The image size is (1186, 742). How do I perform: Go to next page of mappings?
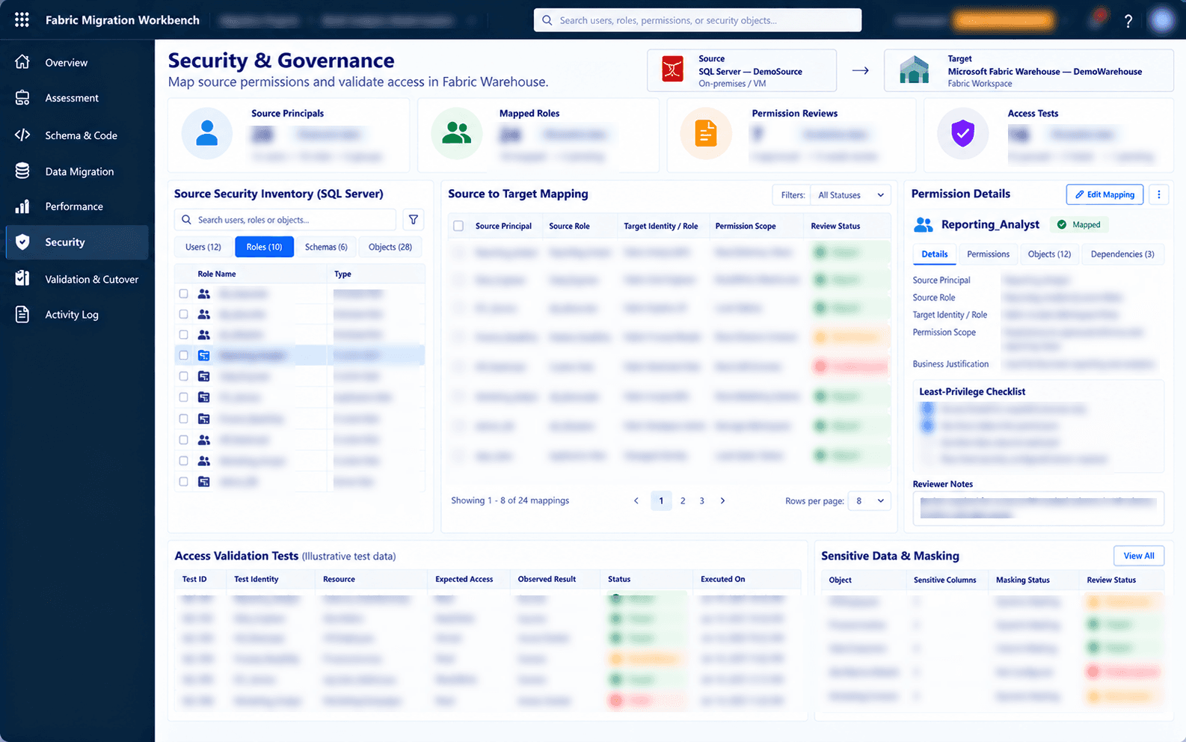(722, 501)
